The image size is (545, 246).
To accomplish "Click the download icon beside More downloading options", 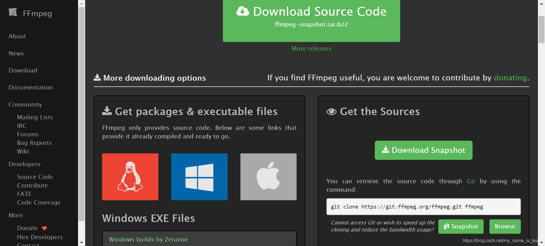I will click(x=97, y=78).
